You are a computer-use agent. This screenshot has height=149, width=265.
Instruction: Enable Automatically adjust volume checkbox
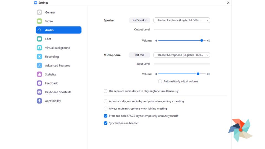click(x=160, y=81)
